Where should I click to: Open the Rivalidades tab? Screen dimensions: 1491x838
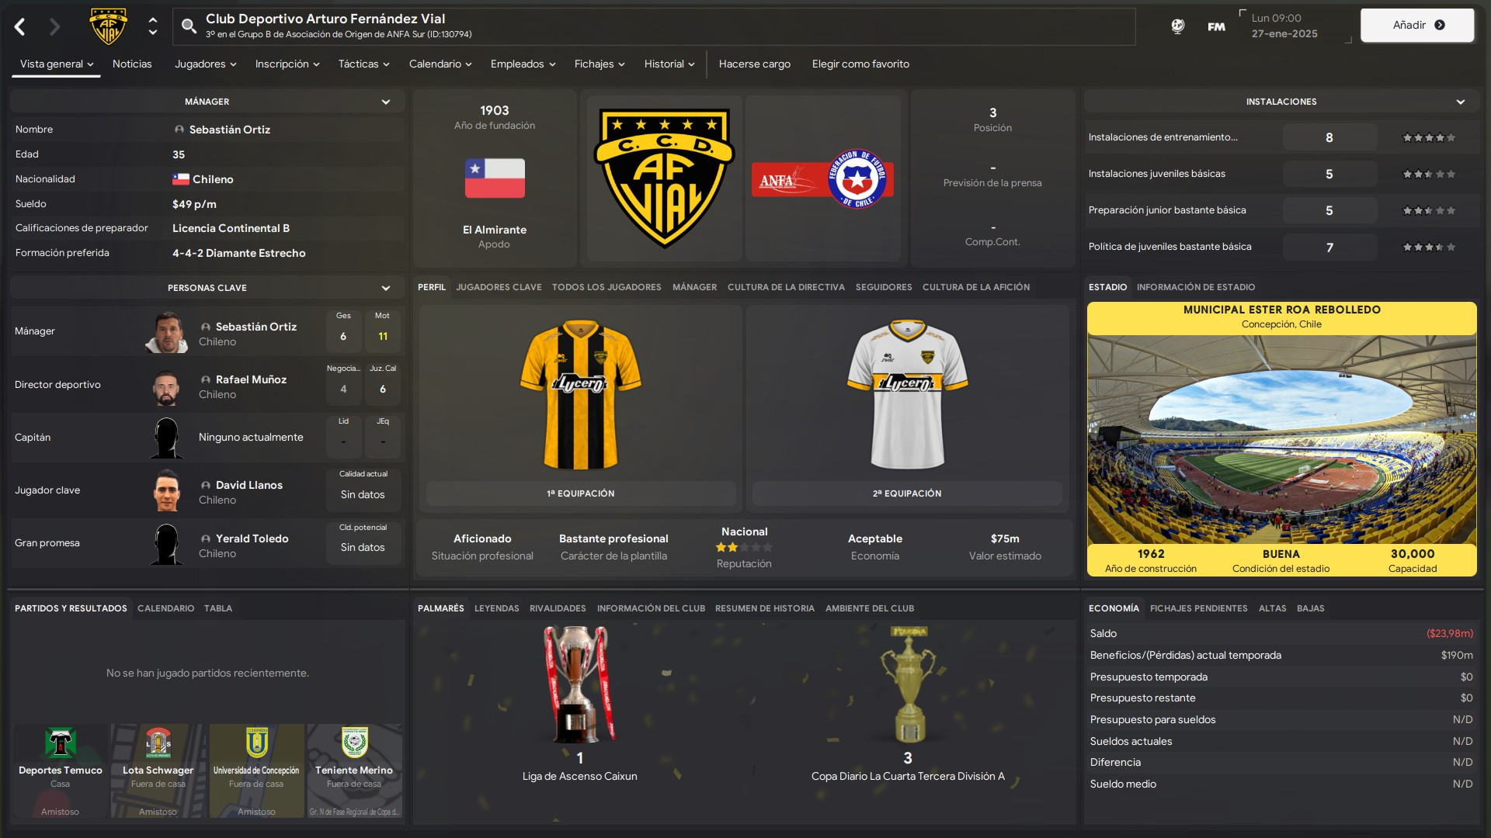[558, 608]
